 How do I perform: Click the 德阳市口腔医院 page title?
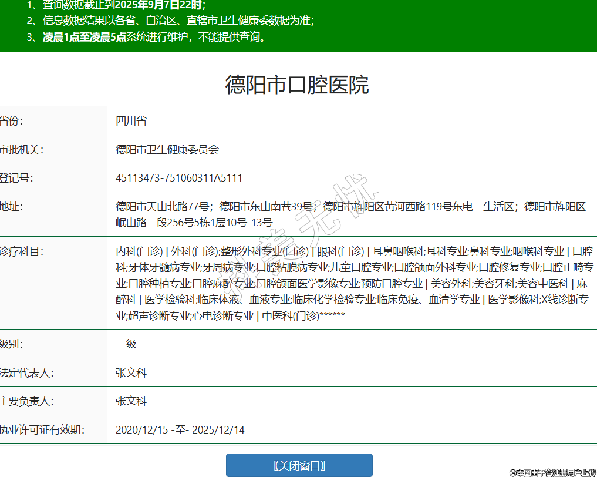(x=297, y=85)
